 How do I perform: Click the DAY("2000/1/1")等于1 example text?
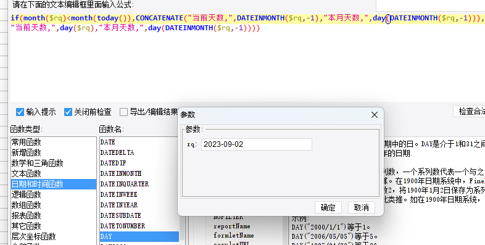(331, 227)
